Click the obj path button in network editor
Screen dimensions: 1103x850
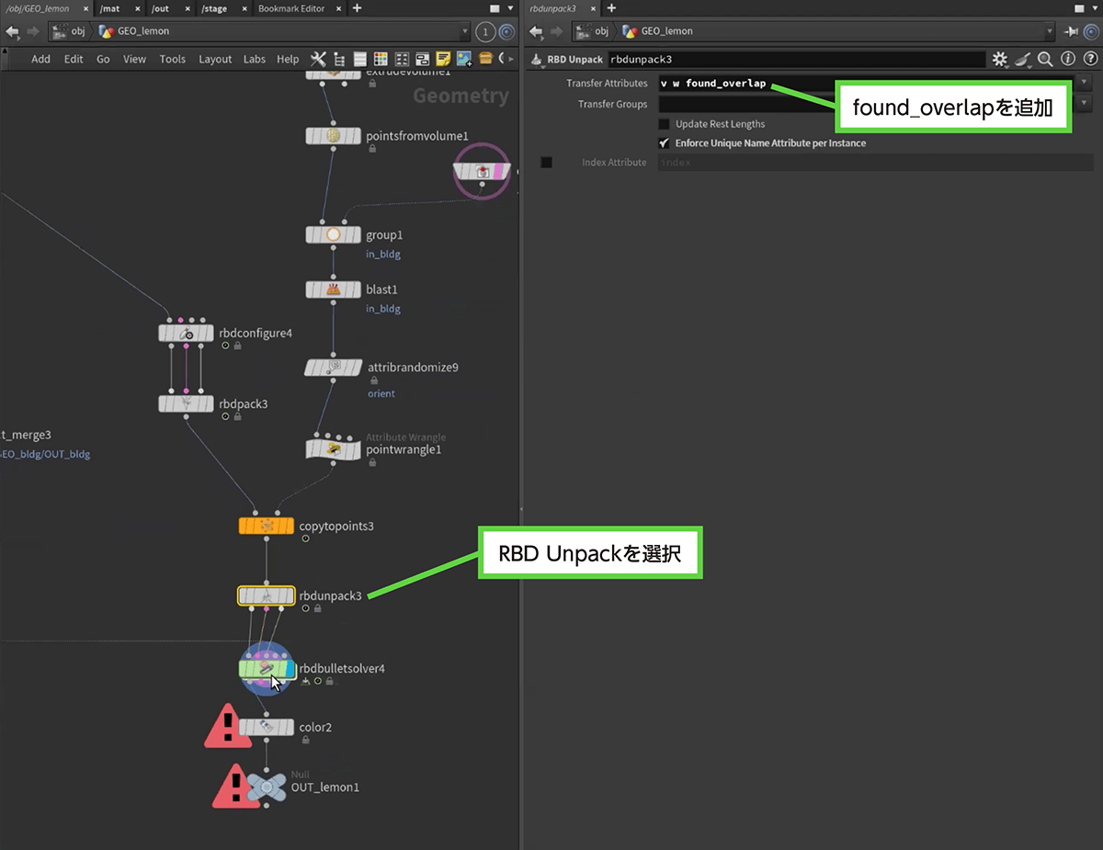[73, 31]
